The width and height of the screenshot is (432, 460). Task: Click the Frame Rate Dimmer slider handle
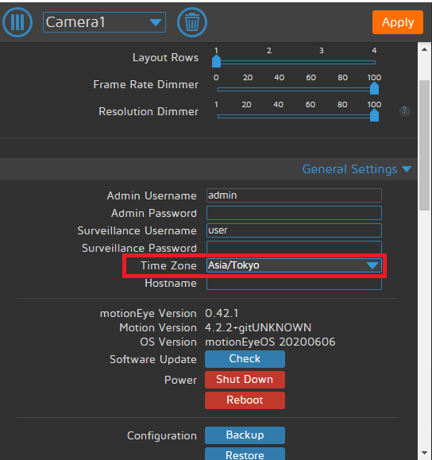click(374, 88)
